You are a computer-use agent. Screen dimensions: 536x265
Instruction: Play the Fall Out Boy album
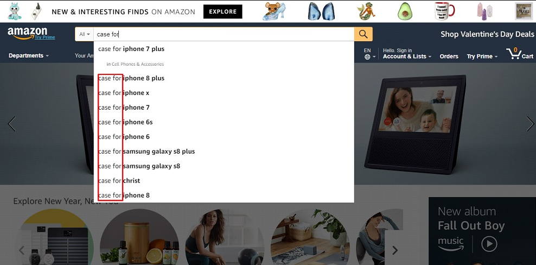tap(489, 244)
